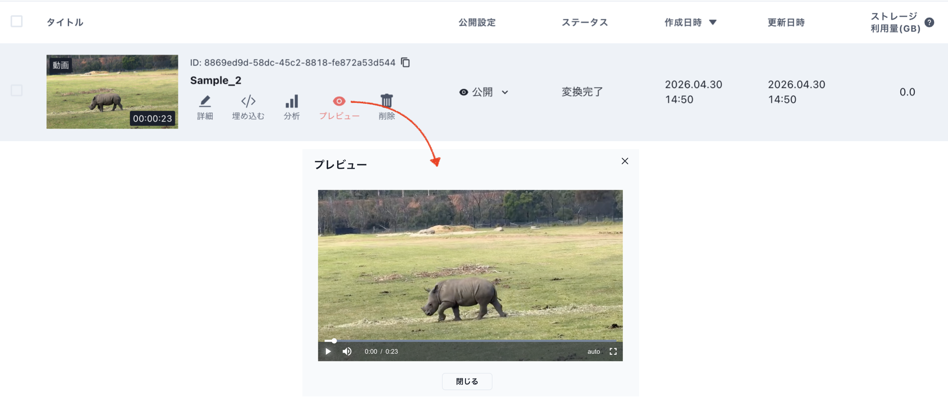
Task: Click the 更新日時 column header
Action: click(x=786, y=22)
